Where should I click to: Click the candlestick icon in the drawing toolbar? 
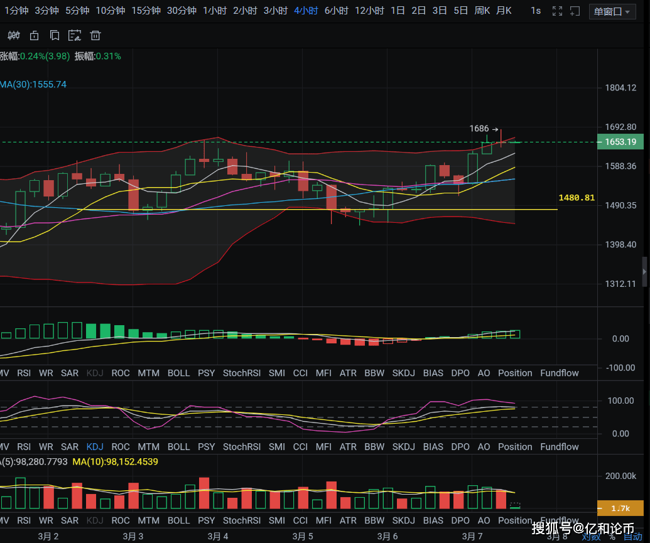[x=14, y=36]
